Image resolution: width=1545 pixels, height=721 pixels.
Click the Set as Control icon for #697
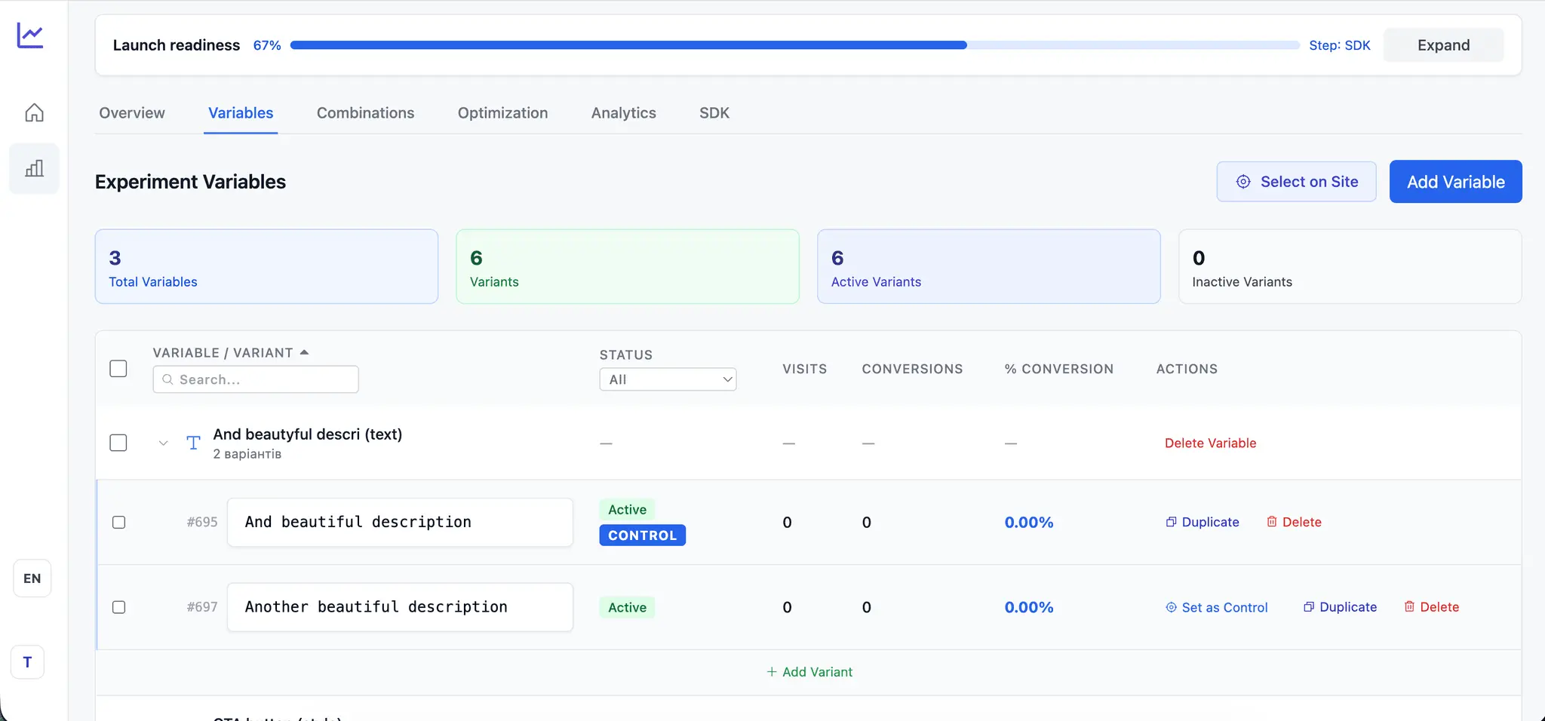pyautogui.click(x=1171, y=607)
